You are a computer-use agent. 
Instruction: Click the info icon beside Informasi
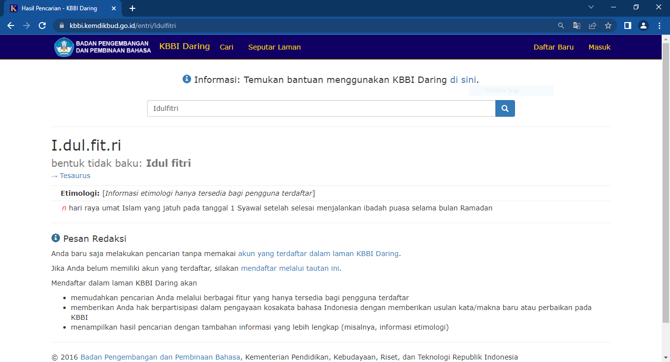[x=187, y=79]
